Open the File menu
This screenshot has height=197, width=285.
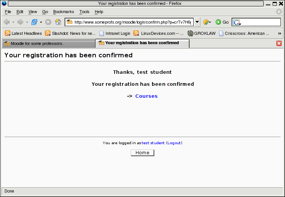tap(8, 12)
